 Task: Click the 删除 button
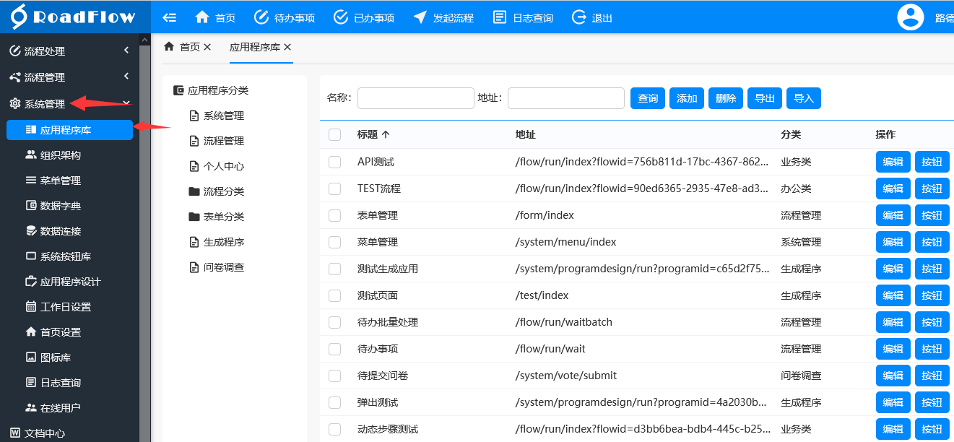coord(726,98)
